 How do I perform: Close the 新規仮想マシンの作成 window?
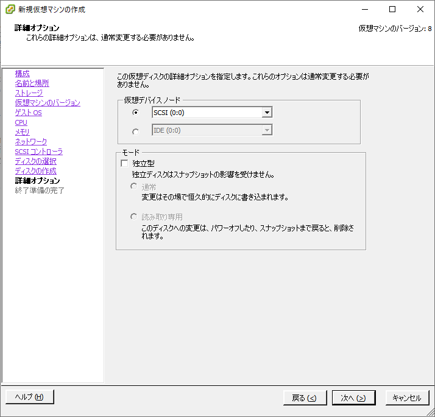coord(420,9)
